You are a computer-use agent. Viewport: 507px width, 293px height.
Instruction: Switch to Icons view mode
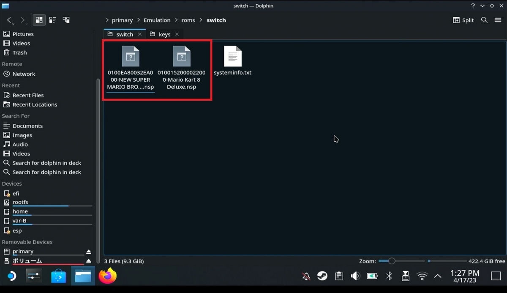39,20
